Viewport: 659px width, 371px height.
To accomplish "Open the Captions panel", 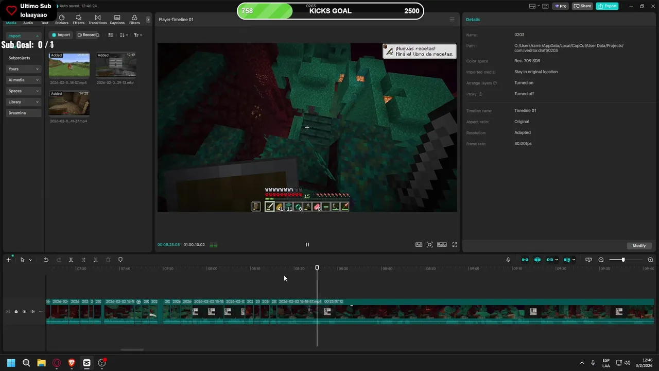I will (117, 20).
